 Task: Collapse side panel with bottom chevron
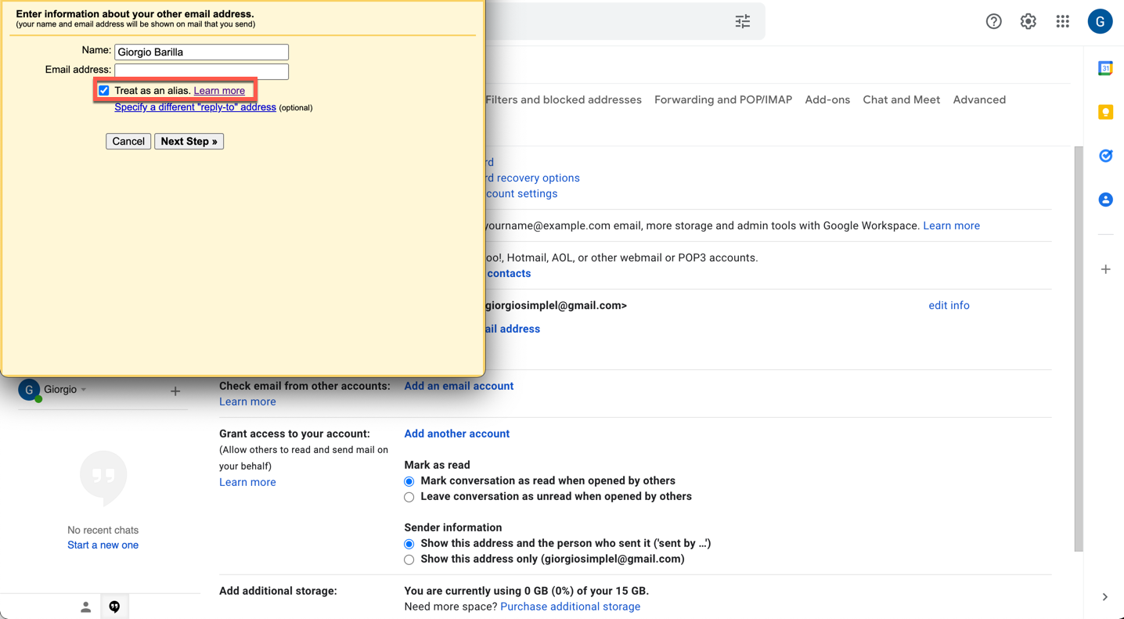[1105, 597]
